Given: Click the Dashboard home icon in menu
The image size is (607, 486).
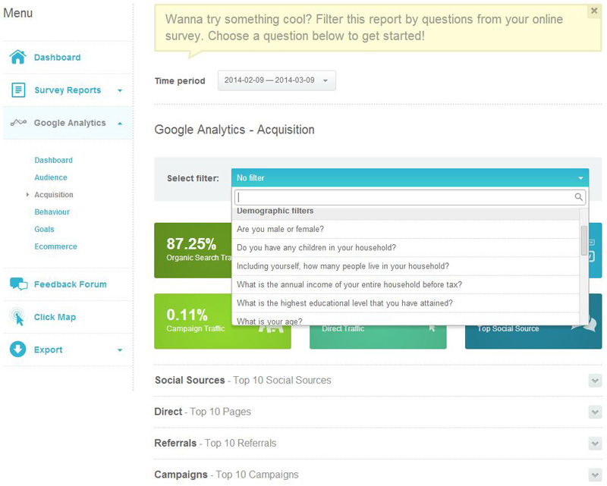Looking at the screenshot, I should point(18,58).
